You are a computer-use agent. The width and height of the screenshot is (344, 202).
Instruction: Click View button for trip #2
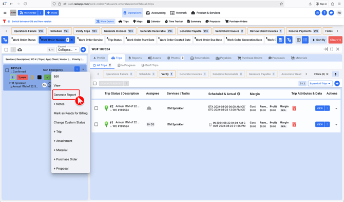tap(320, 108)
